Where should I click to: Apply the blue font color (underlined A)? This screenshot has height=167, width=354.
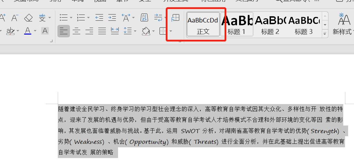28,31
